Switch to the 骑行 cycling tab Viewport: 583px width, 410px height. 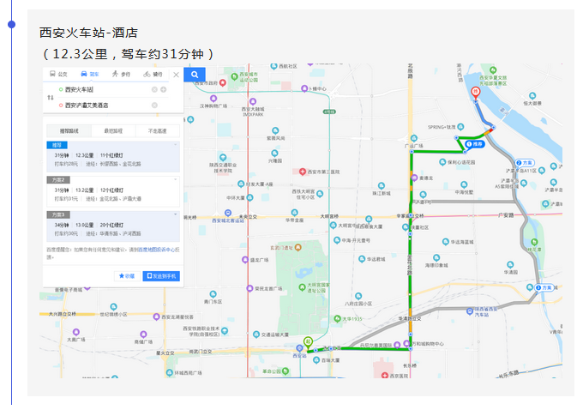pyautogui.click(x=153, y=74)
